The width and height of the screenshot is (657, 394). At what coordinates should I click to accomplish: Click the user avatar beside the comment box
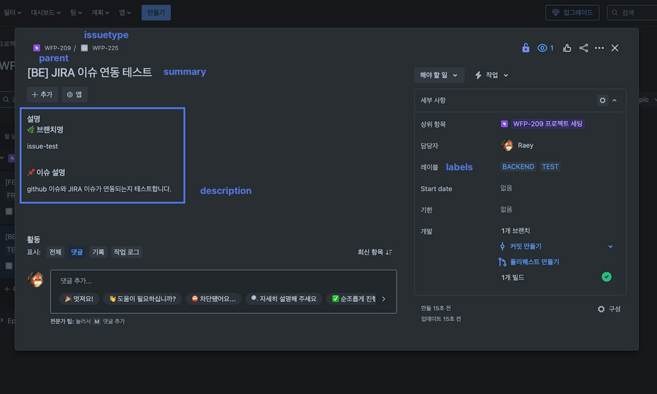pos(36,279)
